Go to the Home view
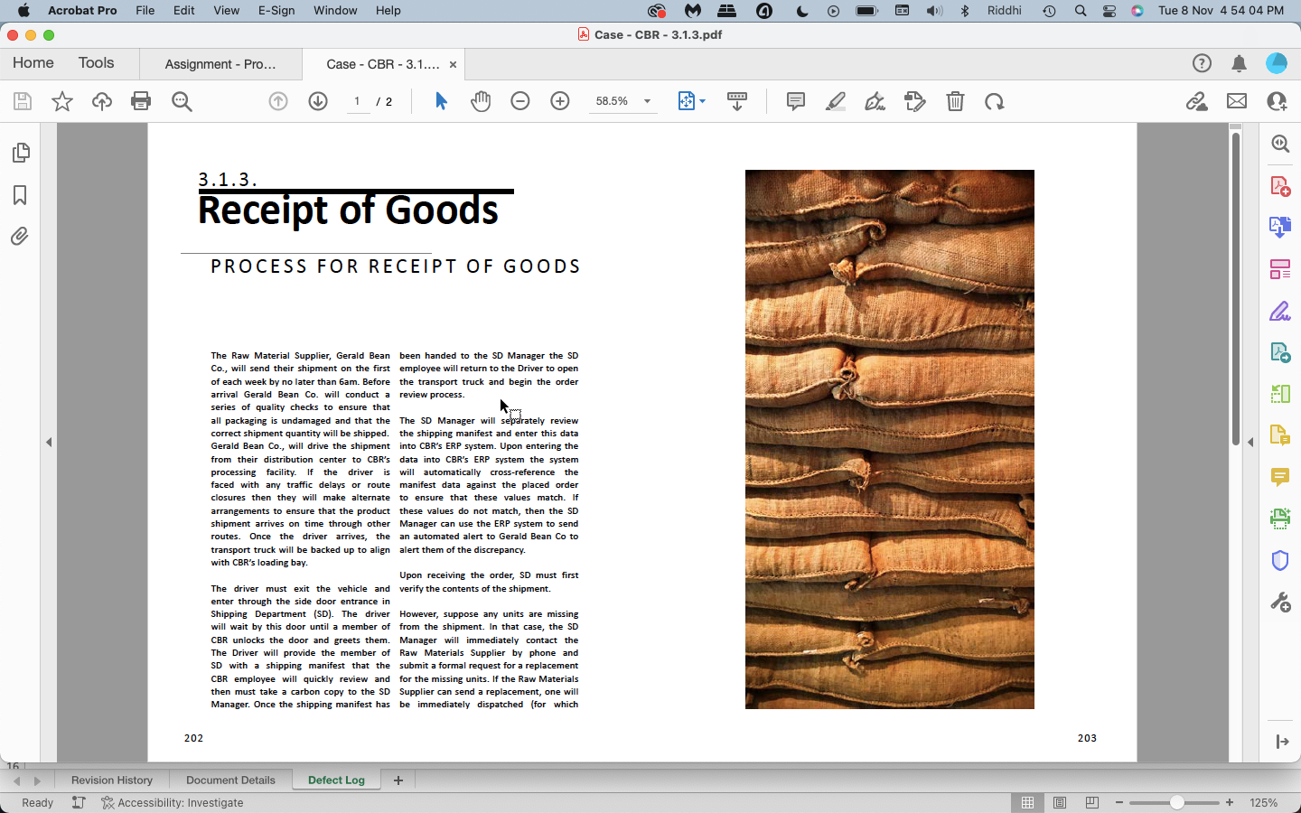This screenshot has width=1301, height=813. tap(33, 63)
